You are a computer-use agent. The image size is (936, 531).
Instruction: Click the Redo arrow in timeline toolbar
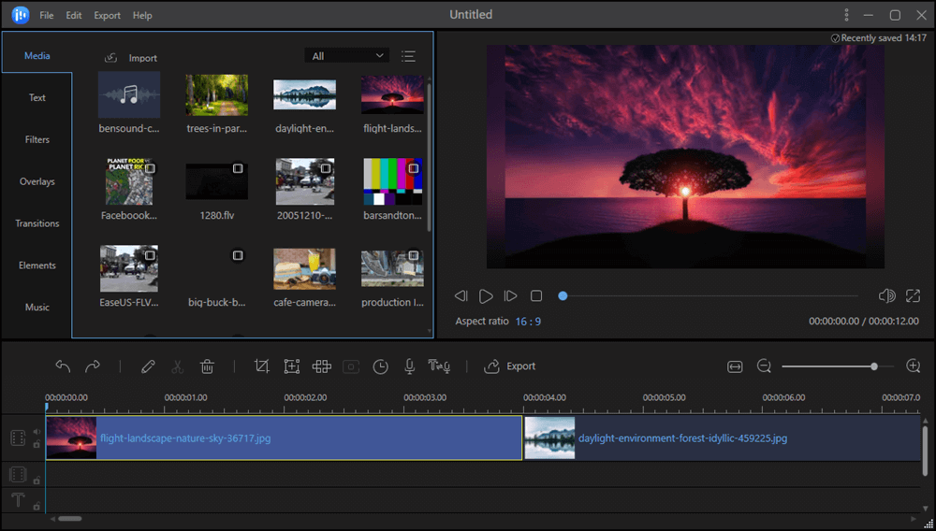[x=93, y=366]
